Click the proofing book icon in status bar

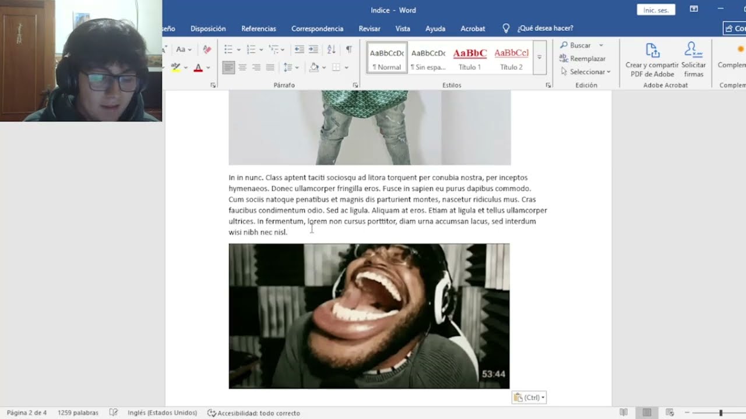[x=114, y=413]
